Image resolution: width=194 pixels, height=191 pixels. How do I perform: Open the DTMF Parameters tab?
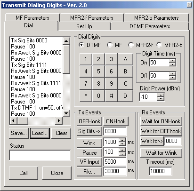[150, 26]
